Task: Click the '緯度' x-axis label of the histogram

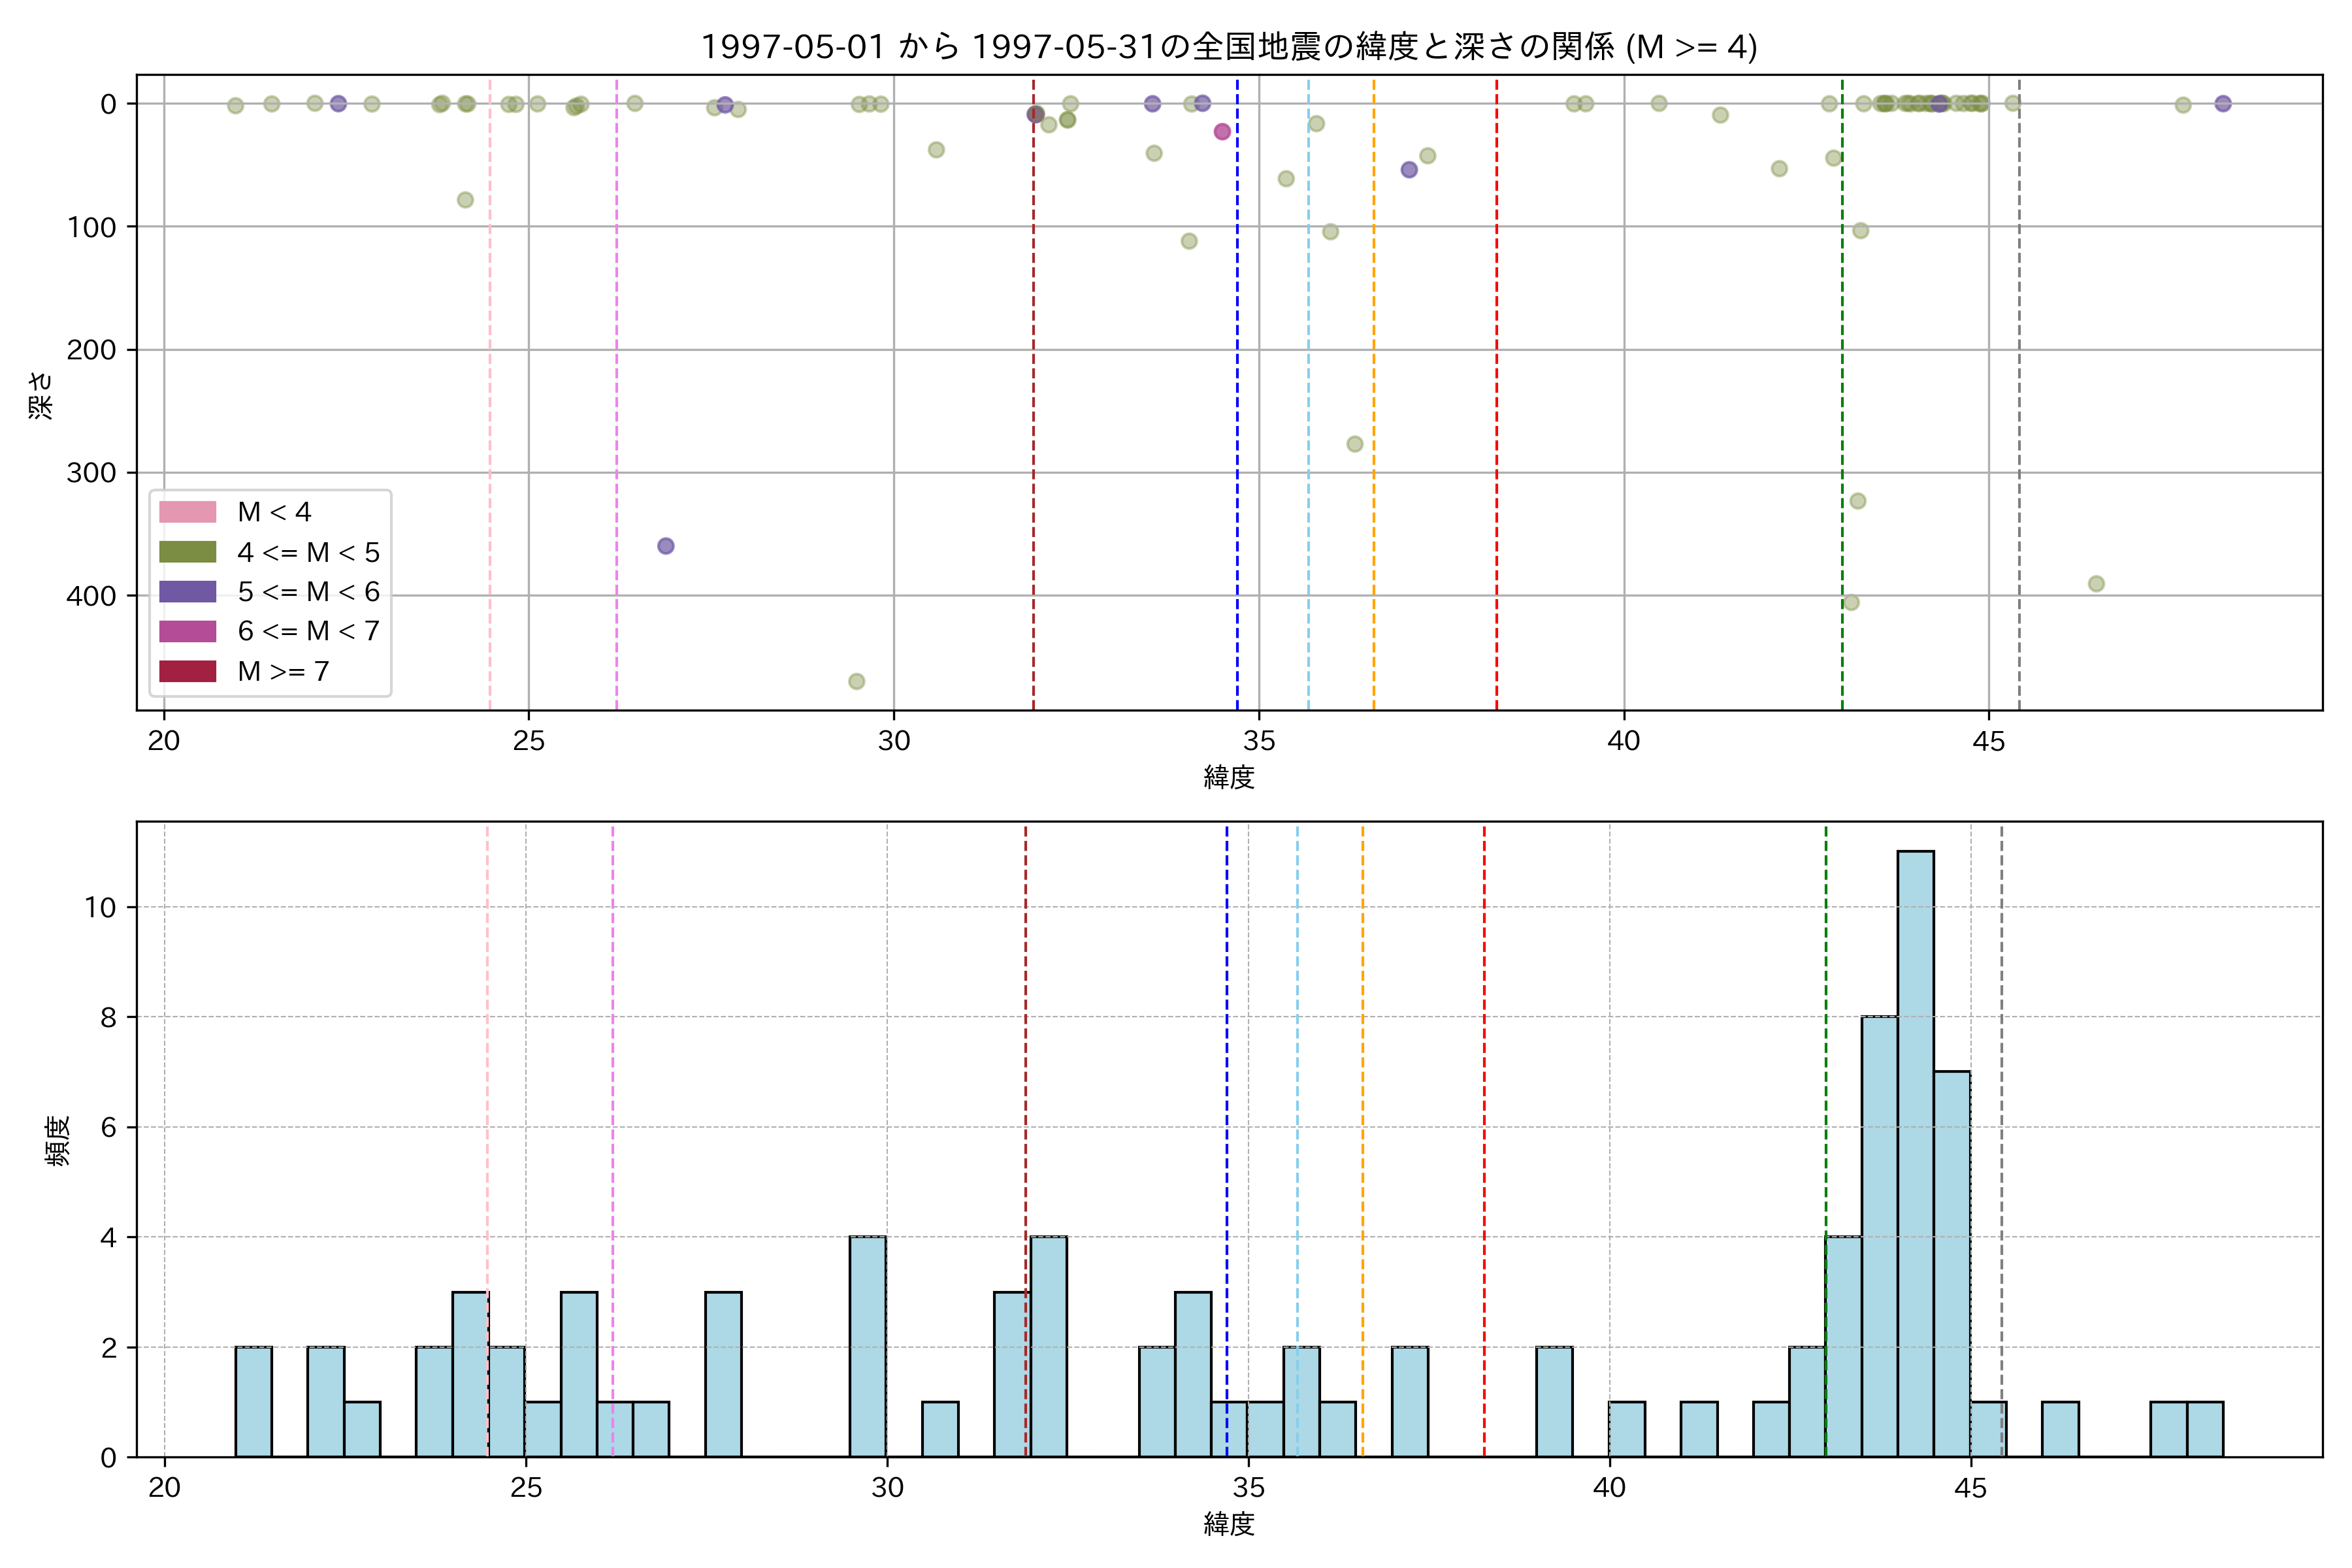Action: click(x=1228, y=1524)
